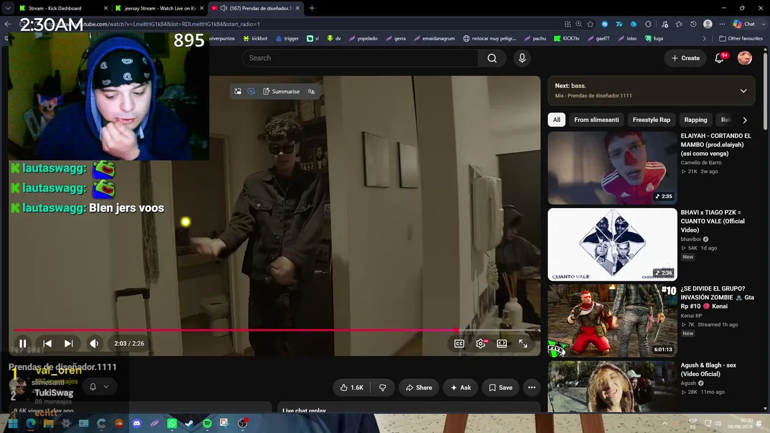Dislike the video
The image size is (770, 433).
383,387
